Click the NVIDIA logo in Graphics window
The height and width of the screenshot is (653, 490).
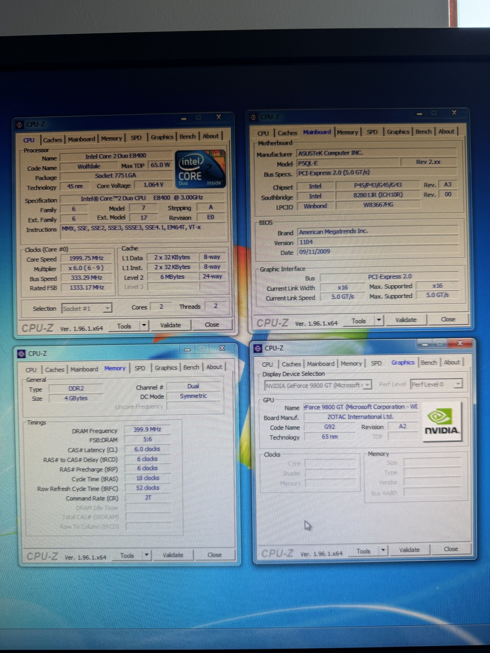coord(442,421)
